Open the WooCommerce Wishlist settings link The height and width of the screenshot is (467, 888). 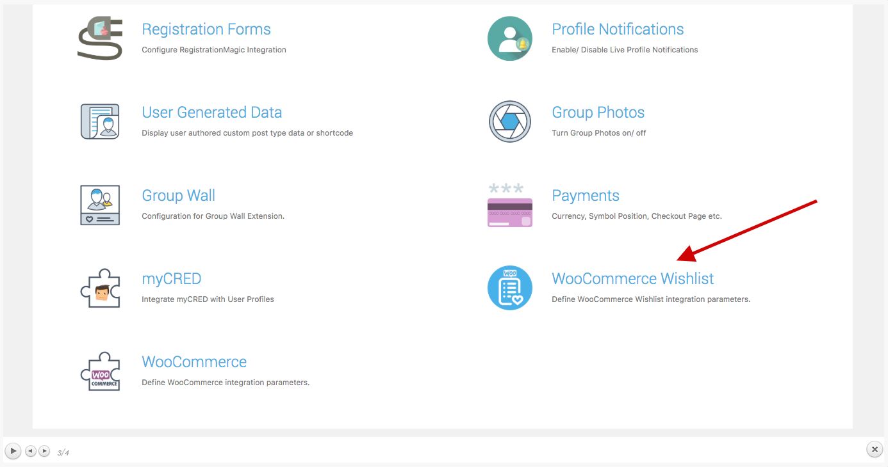pyautogui.click(x=633, y=279)
